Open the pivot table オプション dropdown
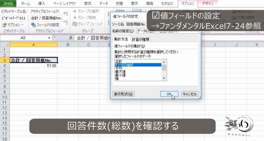 (13, 25)
